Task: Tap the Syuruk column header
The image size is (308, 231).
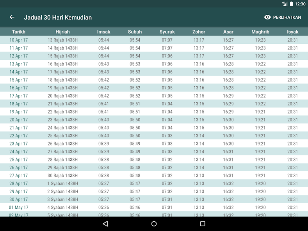Action: pos(167,32)
